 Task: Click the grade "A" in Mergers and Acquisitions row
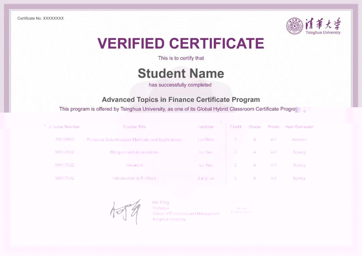click(x=254, y=152)
